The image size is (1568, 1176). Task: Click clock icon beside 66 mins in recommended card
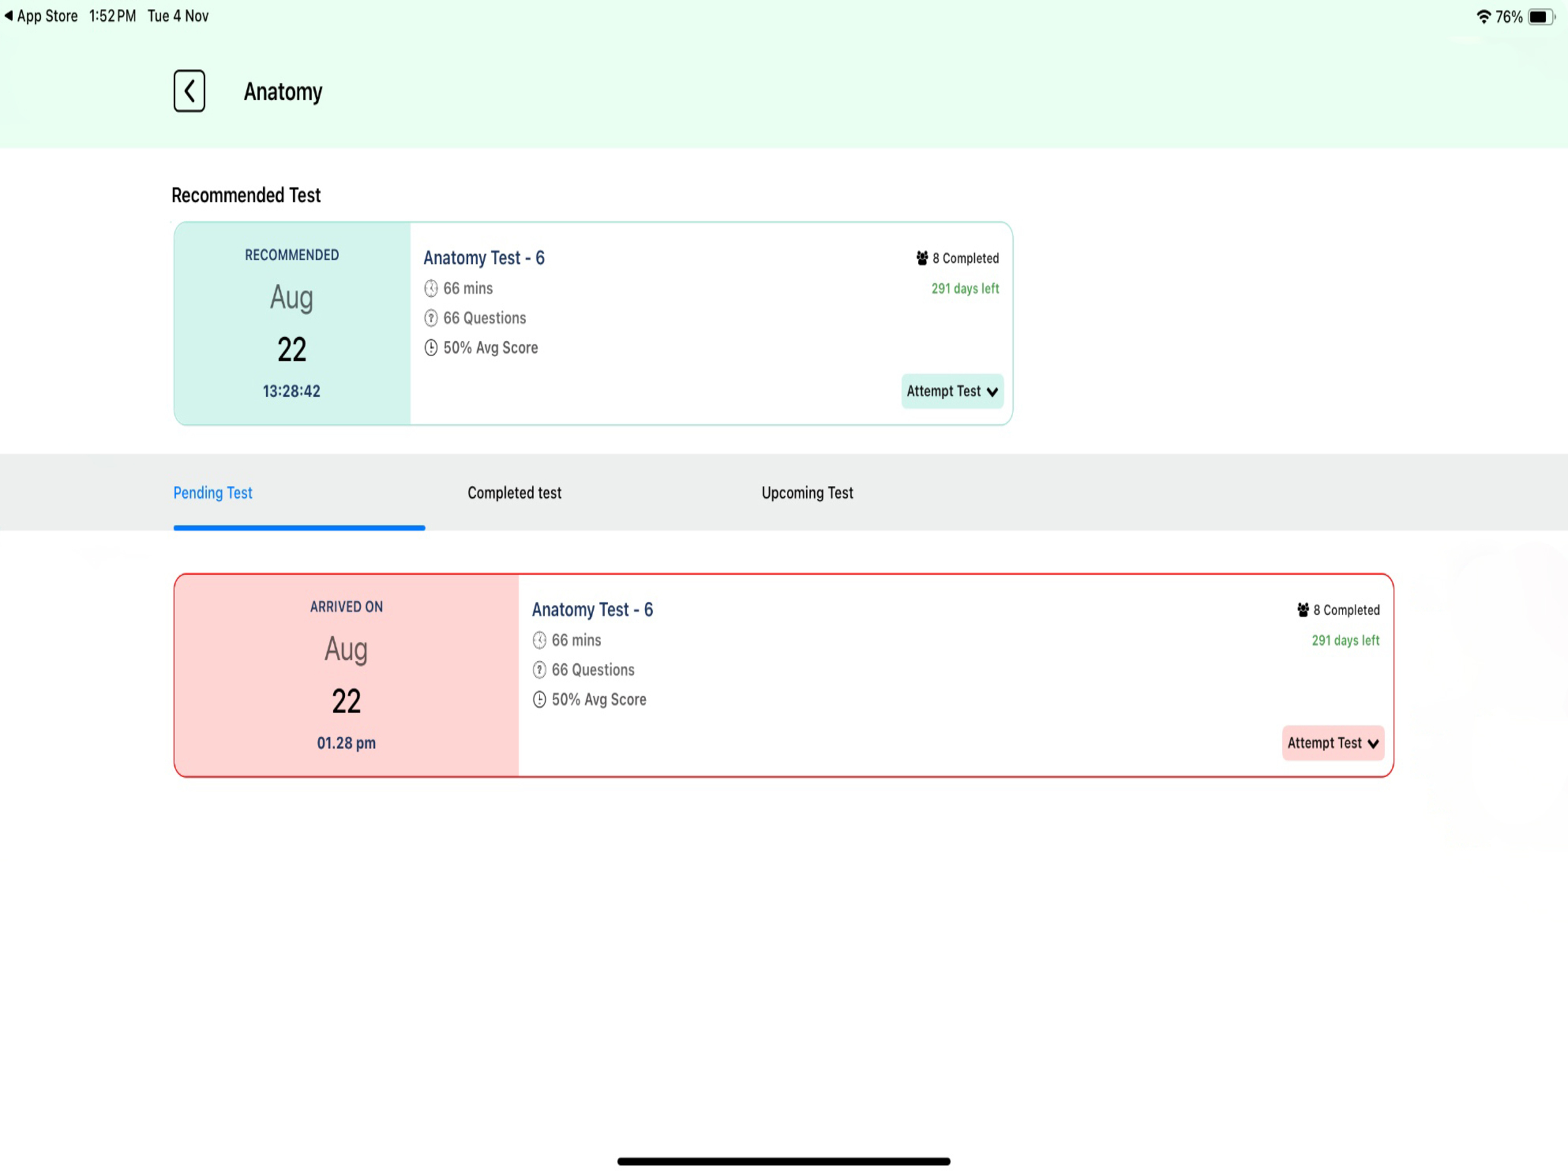[x=431, y=288]
